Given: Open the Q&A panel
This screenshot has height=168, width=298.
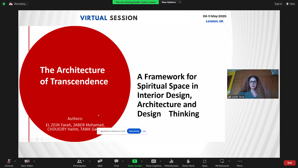Looking at the screenshot, I should pos(100,162).
